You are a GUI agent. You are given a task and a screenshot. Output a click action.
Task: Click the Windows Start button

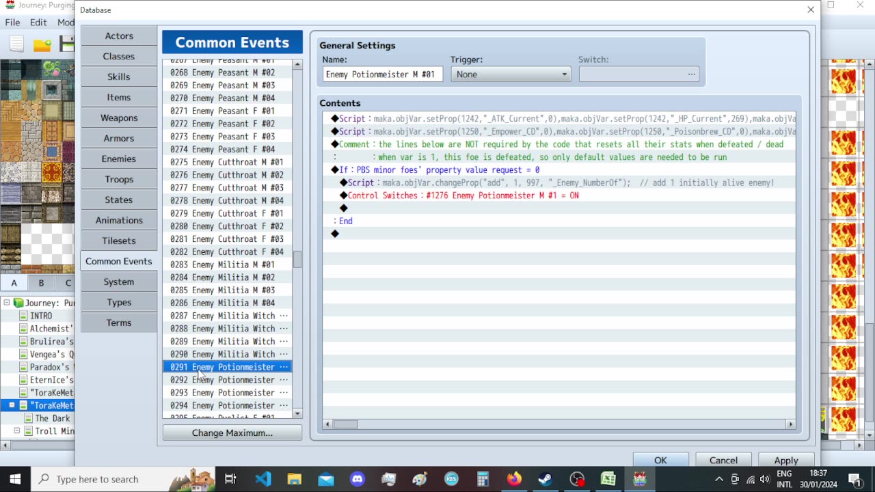pos(15,479)
